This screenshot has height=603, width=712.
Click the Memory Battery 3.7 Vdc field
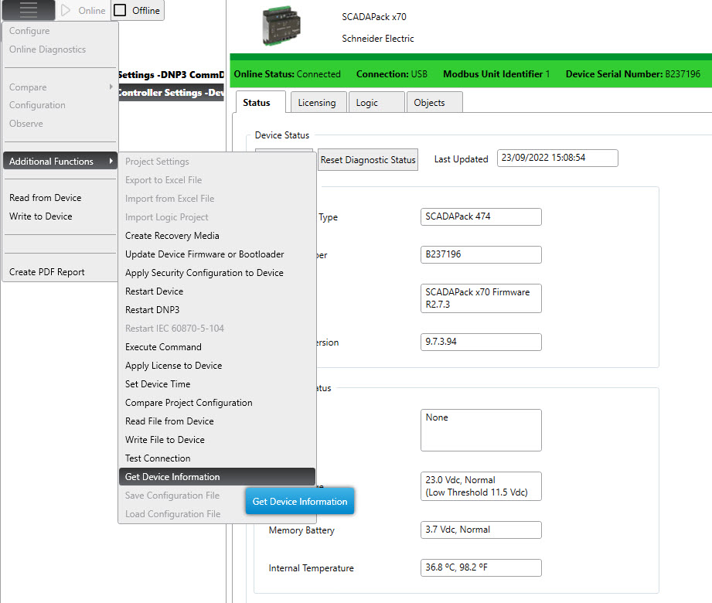click(481, 530)
